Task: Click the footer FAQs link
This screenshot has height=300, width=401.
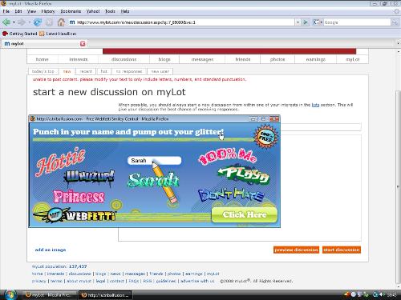Action: click(x=134, y=281)
